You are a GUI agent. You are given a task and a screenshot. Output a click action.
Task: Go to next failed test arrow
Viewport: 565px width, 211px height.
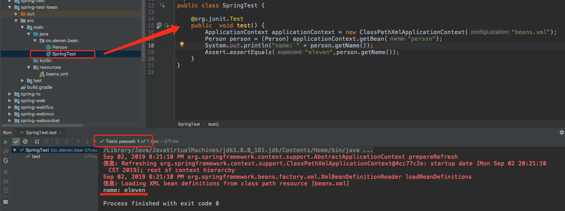[87, 141]
